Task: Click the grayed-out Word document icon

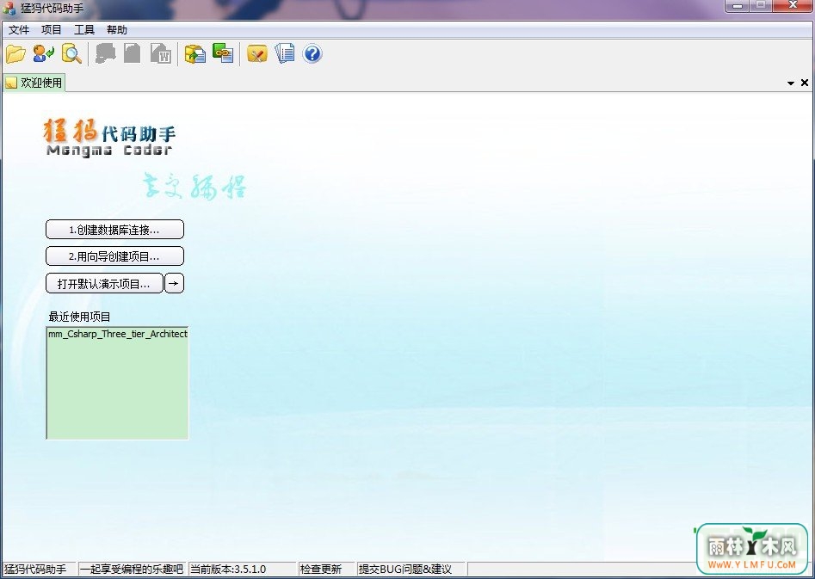Action: [161, 53]
